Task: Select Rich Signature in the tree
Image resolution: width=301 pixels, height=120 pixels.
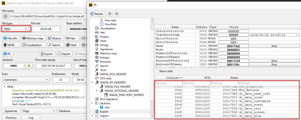Action: pos(109,99)
